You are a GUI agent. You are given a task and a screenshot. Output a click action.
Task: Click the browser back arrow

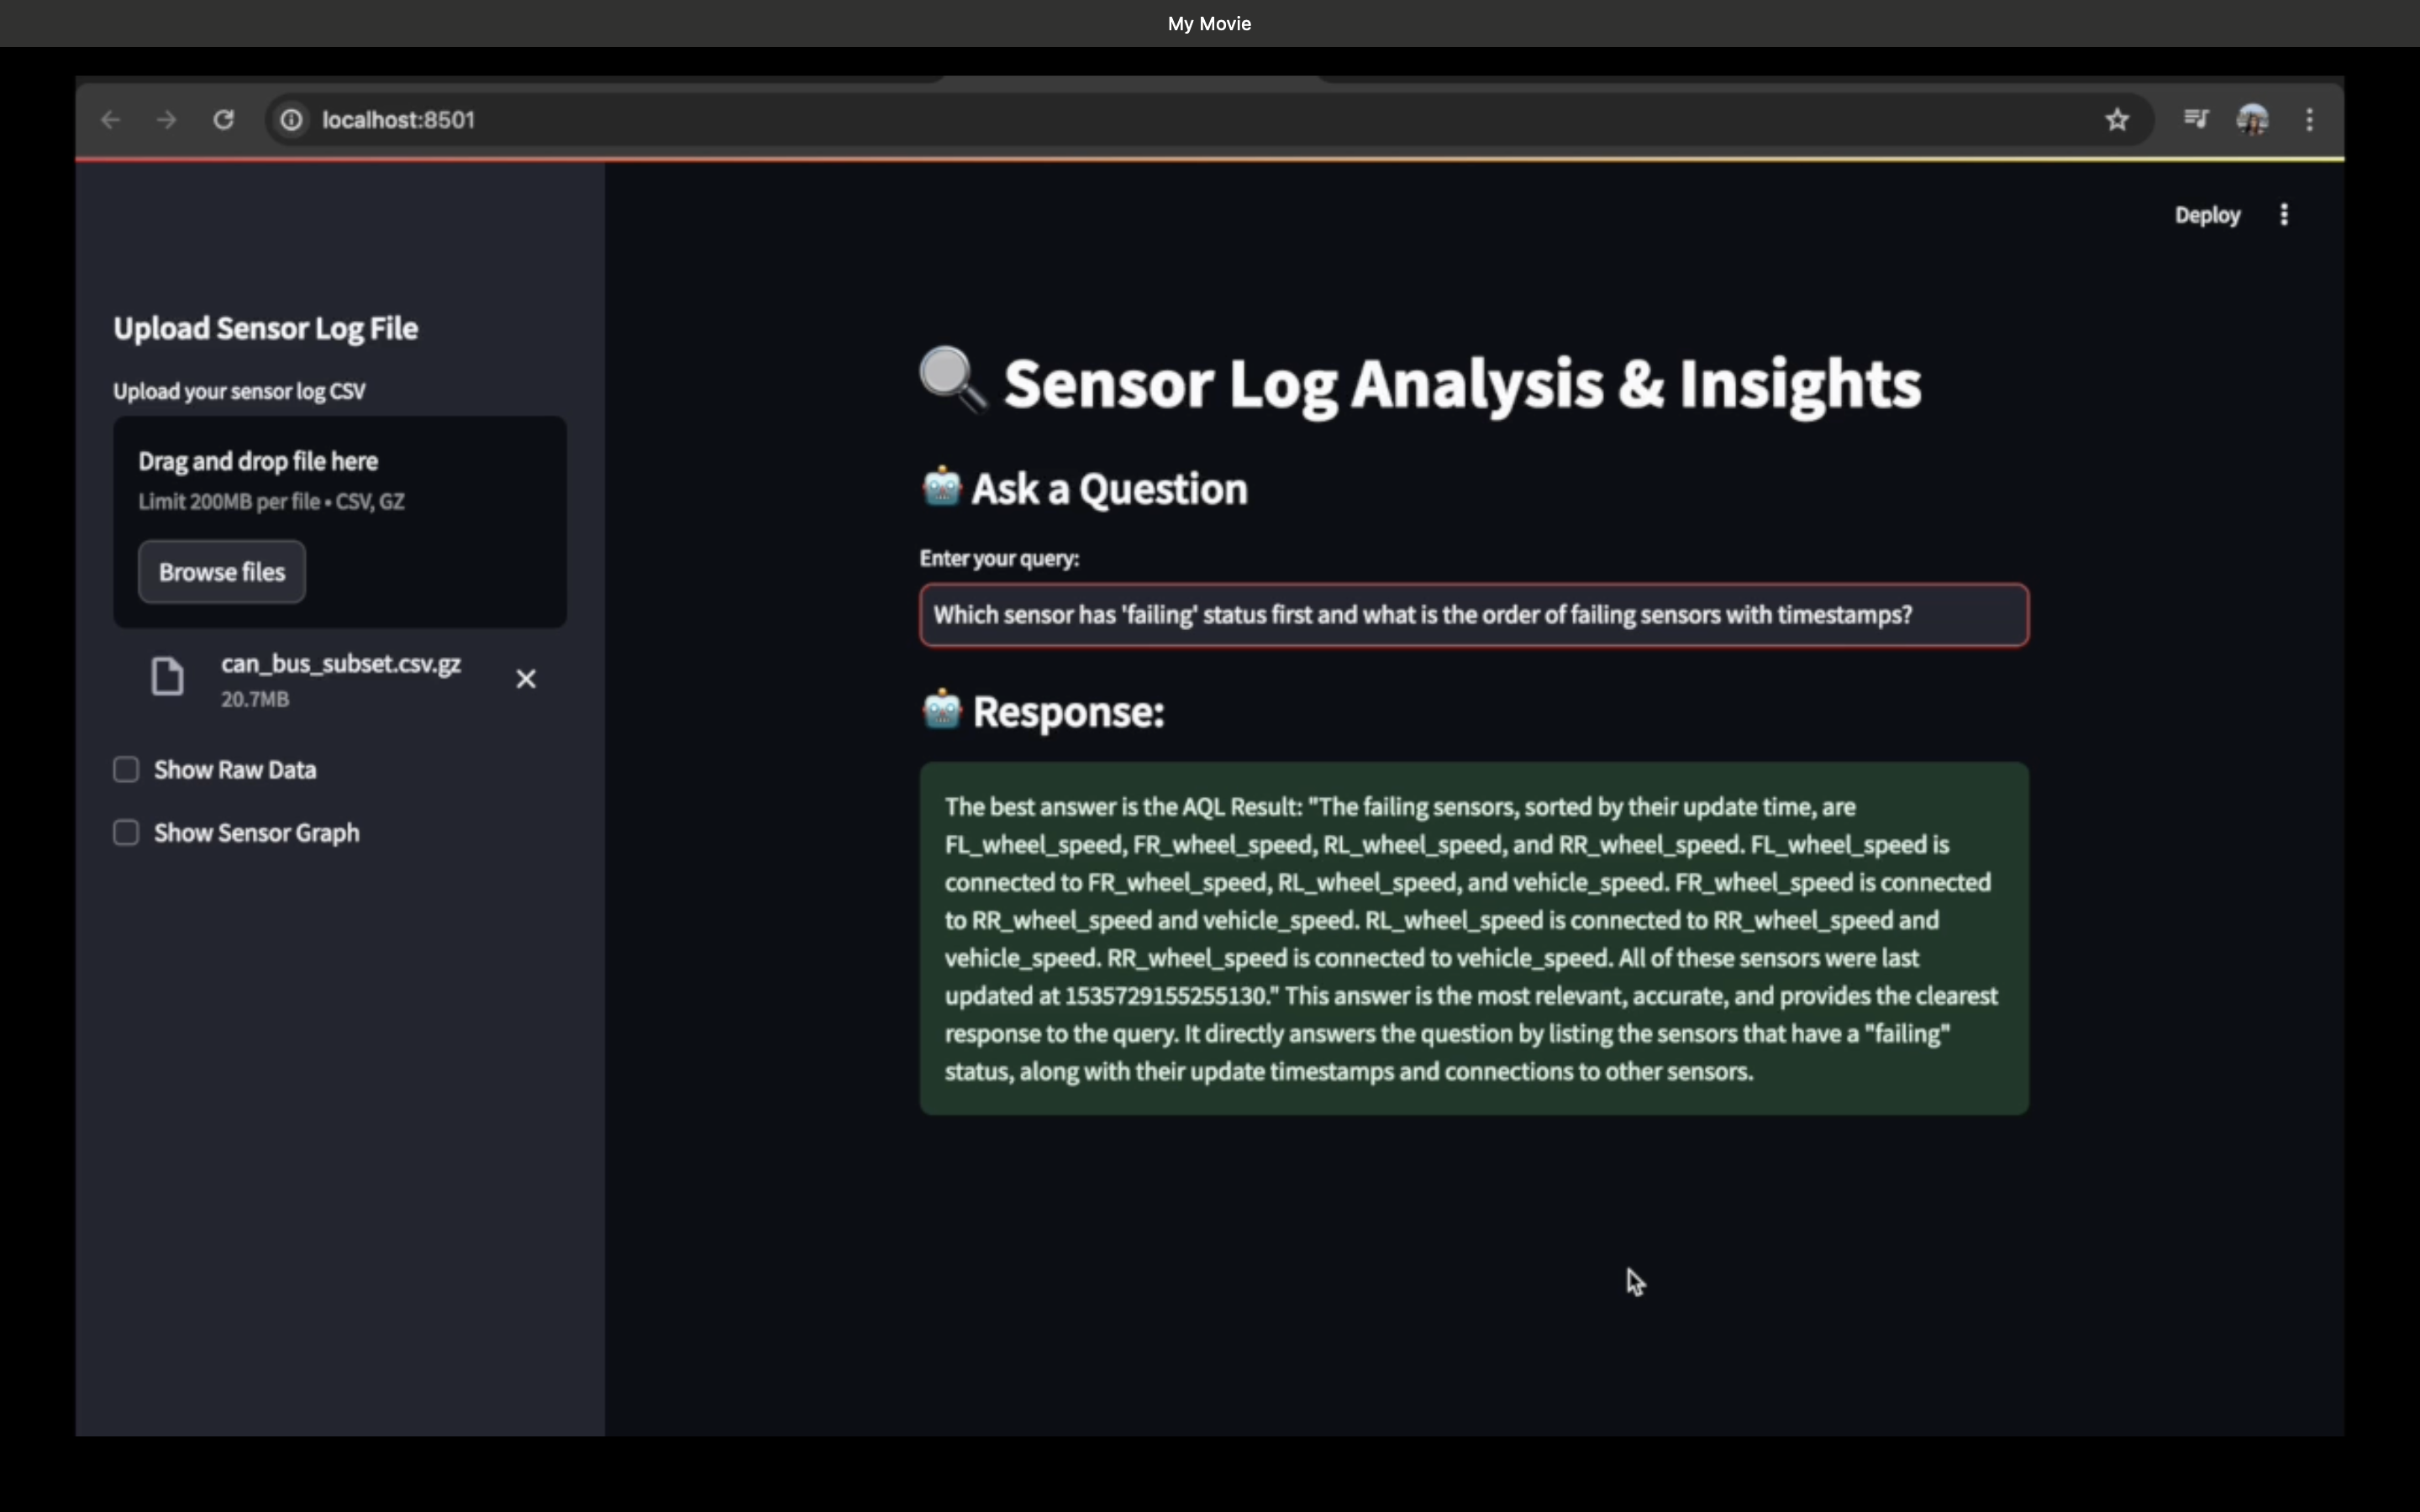pyautogui.click(x=110, y=120)
